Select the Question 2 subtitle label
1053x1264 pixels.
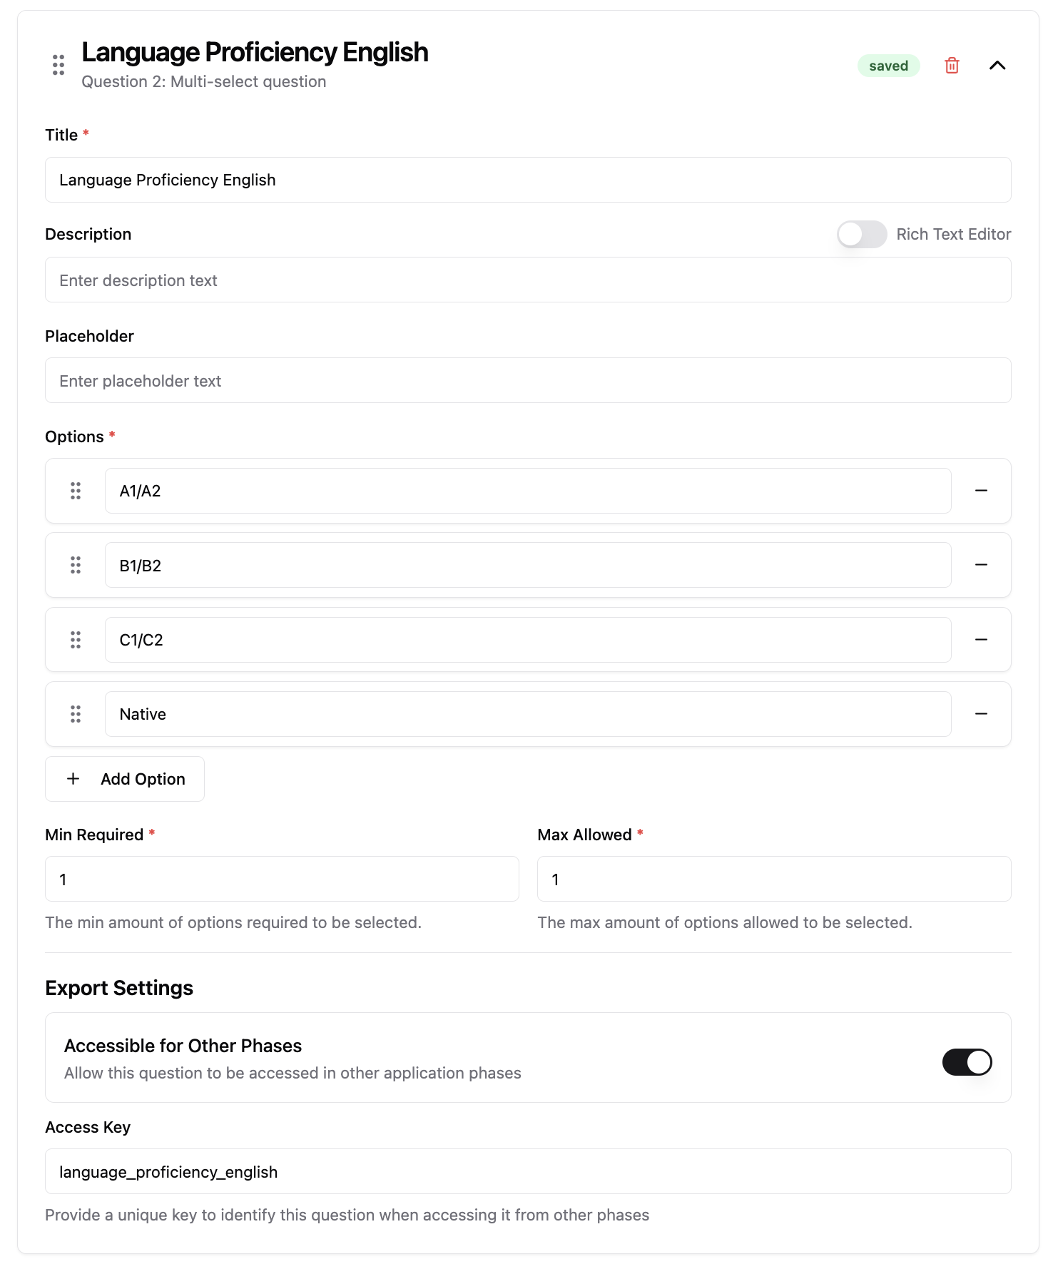[203, 81]
